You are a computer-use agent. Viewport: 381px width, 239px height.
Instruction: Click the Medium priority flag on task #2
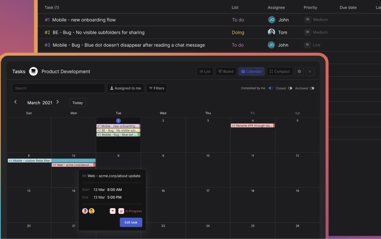point(307,32)
